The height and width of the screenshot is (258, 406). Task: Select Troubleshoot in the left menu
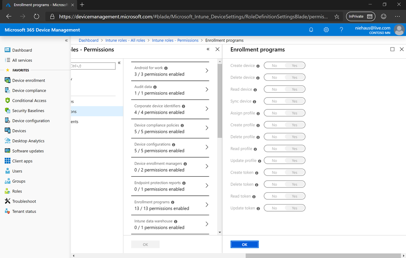point(24,201)
